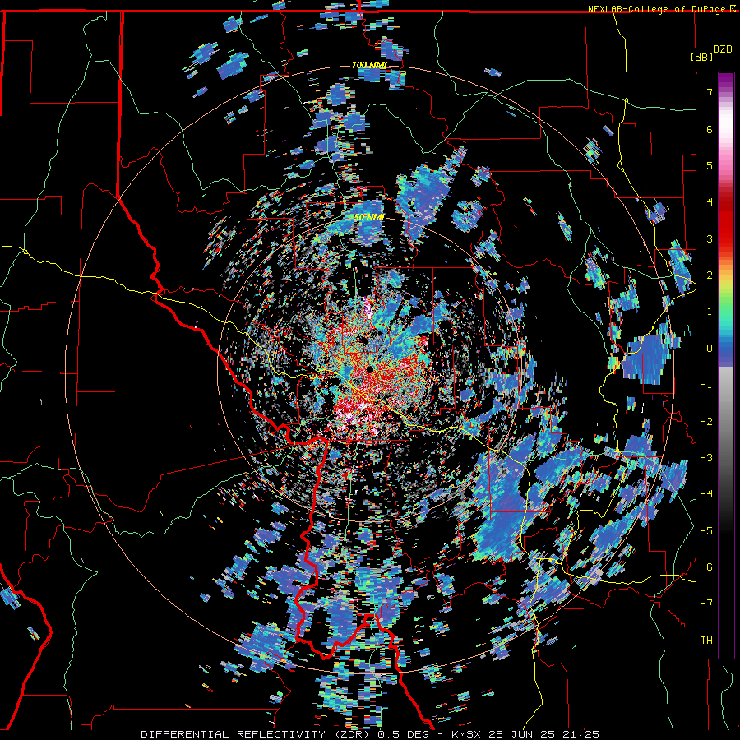This screenshot has width=740, height=740.
Task: Select the -4 dB scale label
Action: [x=706, y=494]
